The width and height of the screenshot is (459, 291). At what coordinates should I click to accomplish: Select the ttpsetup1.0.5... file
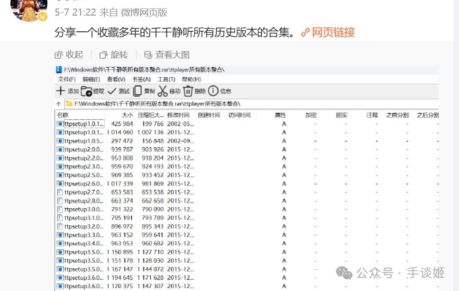84,141
